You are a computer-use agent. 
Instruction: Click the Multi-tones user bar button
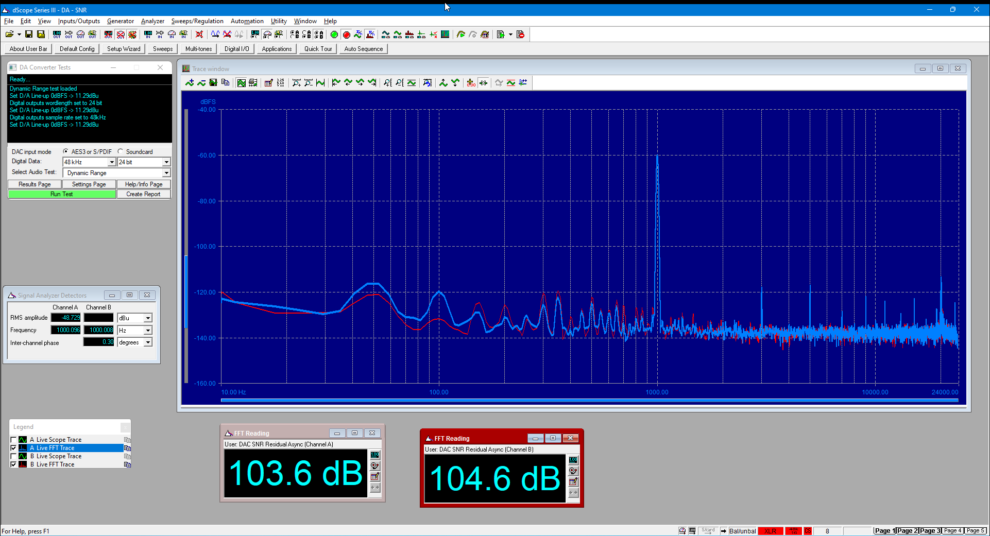point(198,49)
